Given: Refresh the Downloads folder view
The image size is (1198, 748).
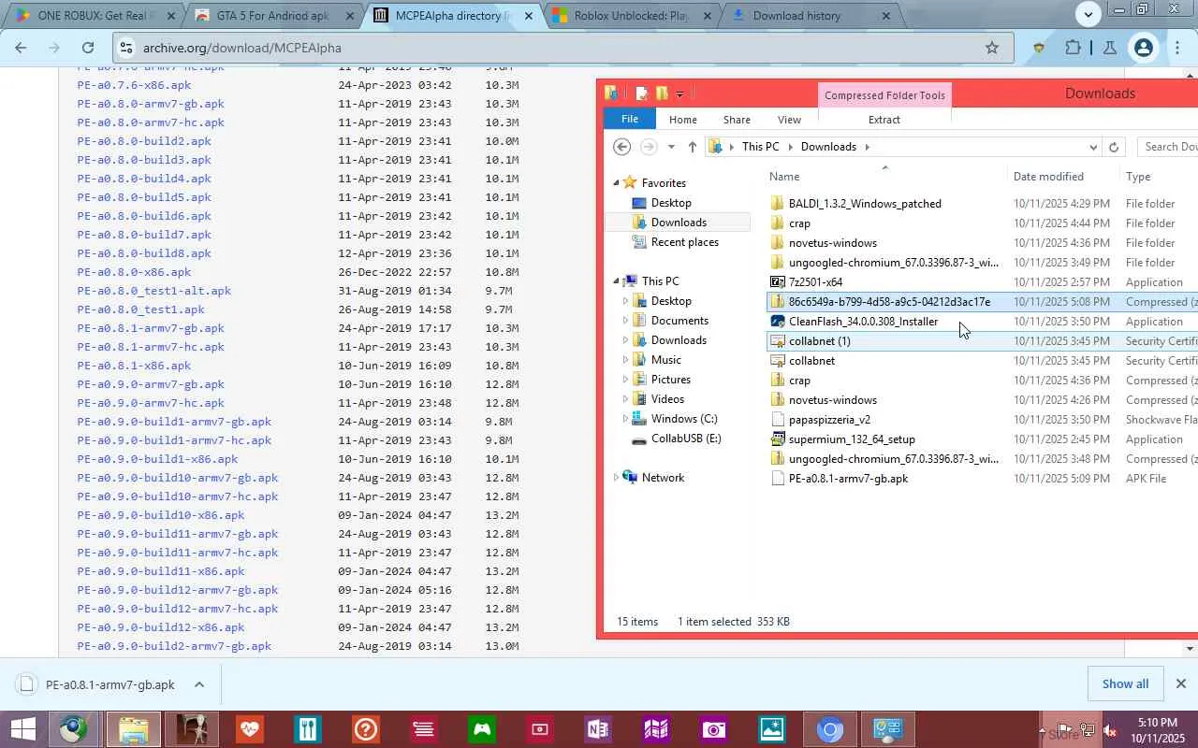Looking at the screenshot, I should (1113, 147).
